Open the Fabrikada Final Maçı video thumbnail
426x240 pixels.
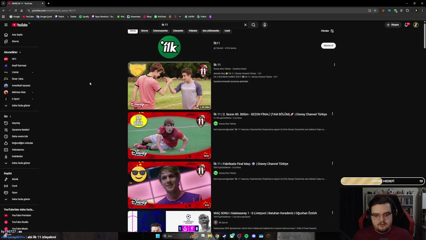pos(169,185)
